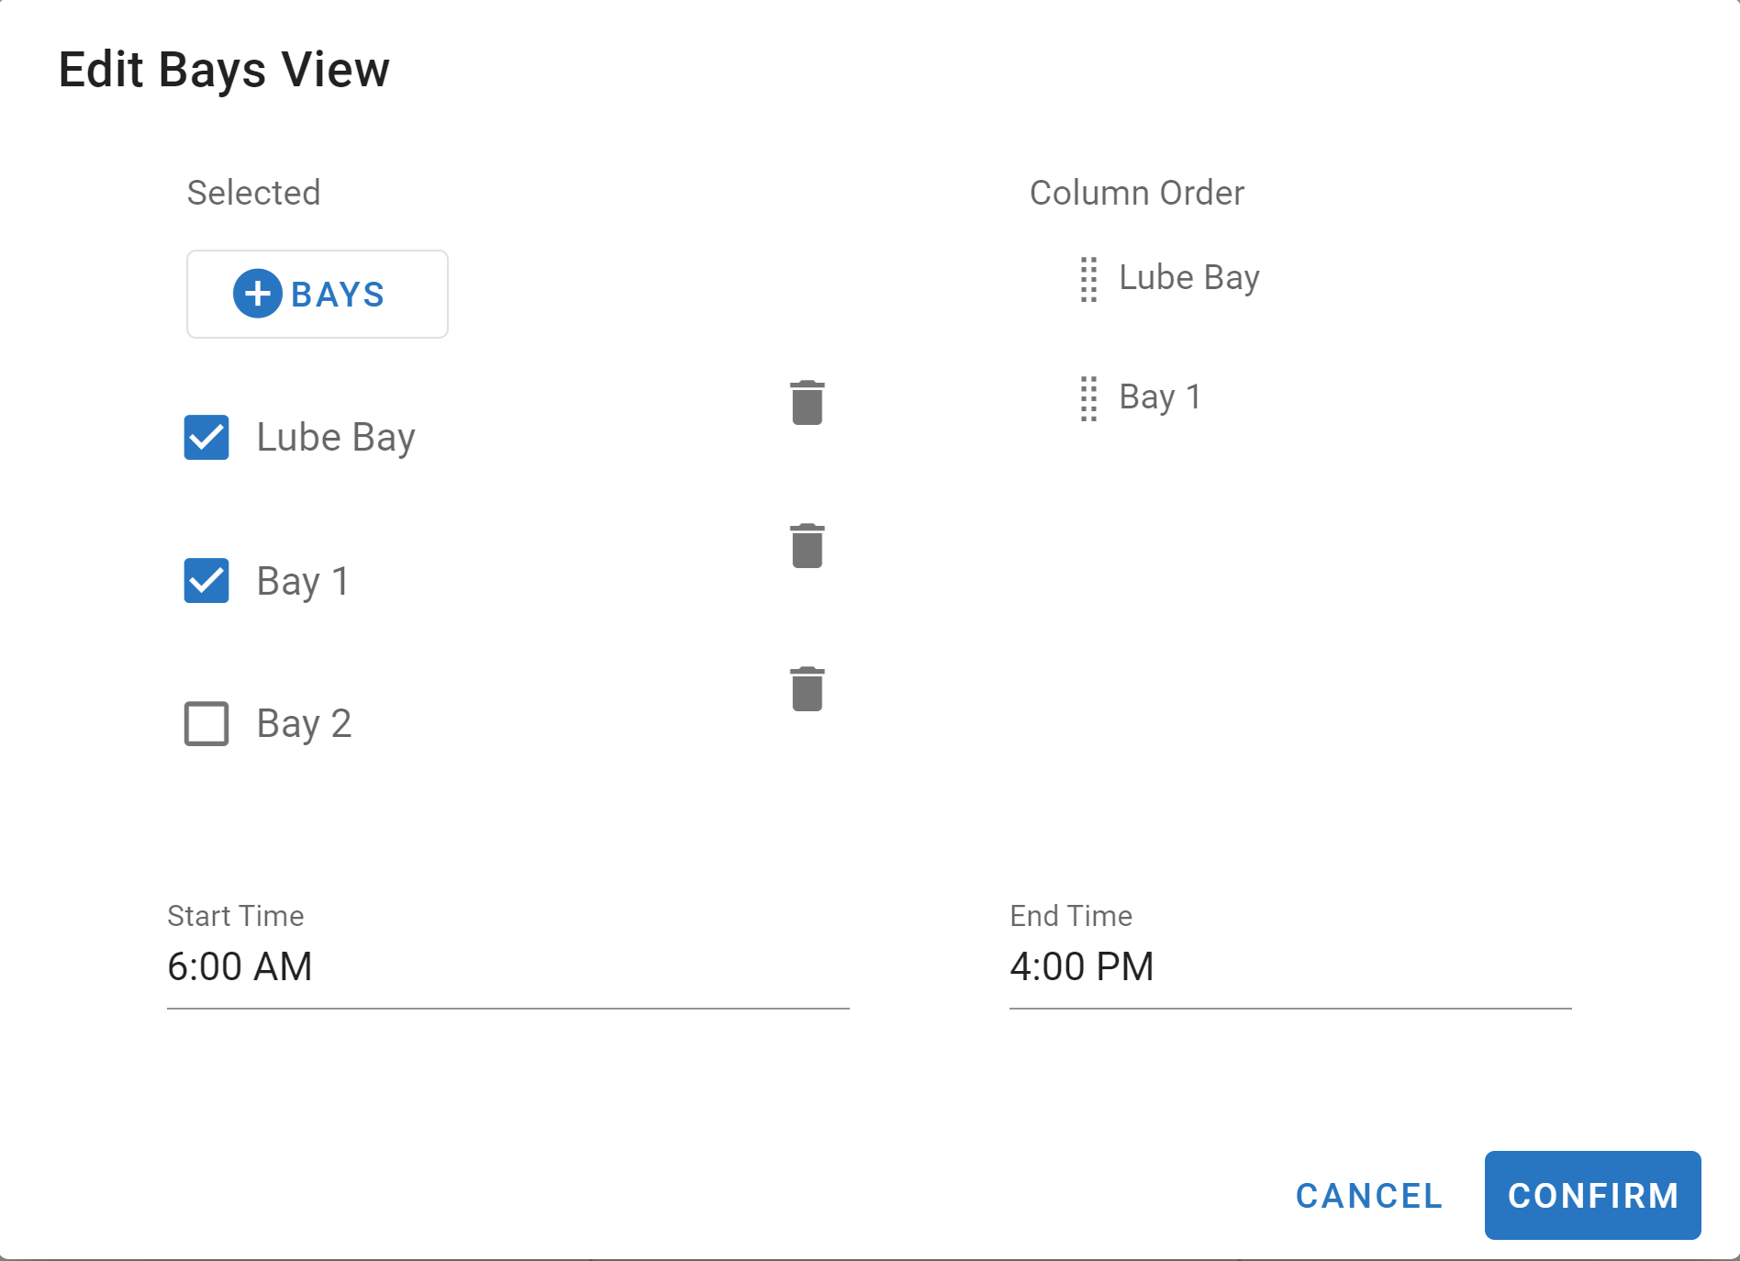Grab the Bay 1 column drag handle
The height and width of the screenshot is (1261, 1740).
[1088, 398]
